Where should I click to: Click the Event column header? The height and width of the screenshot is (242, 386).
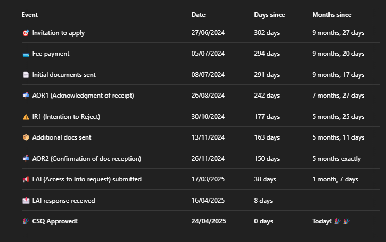click(29, 15)
